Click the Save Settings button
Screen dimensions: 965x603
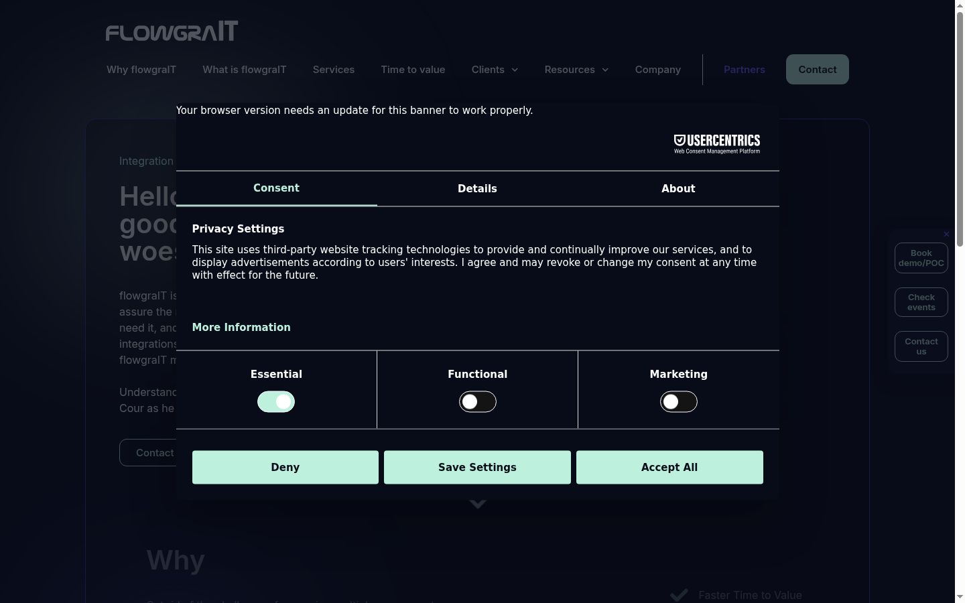click(x=477, y=467)
